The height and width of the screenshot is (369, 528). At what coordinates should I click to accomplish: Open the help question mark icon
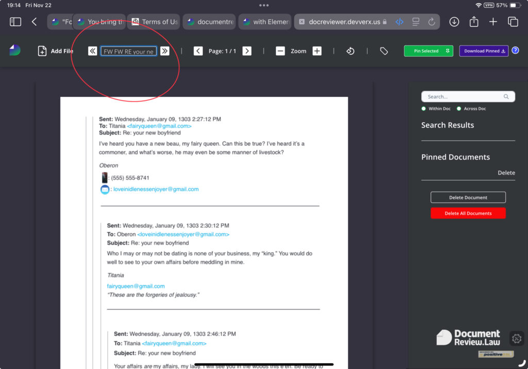coord(515,51)
